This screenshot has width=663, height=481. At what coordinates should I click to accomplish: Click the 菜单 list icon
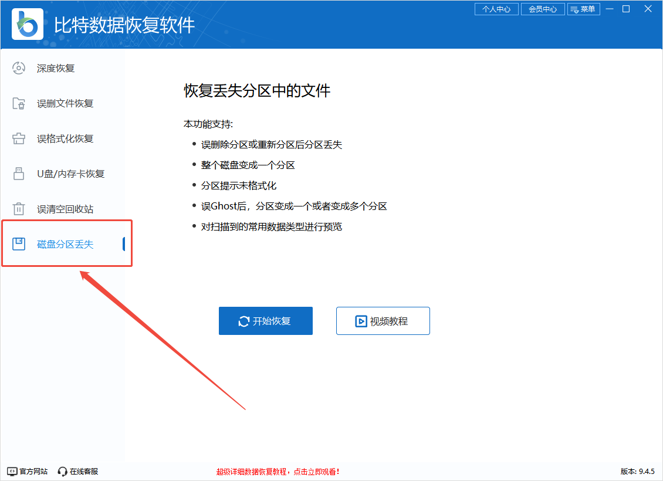tap(574, 9)
